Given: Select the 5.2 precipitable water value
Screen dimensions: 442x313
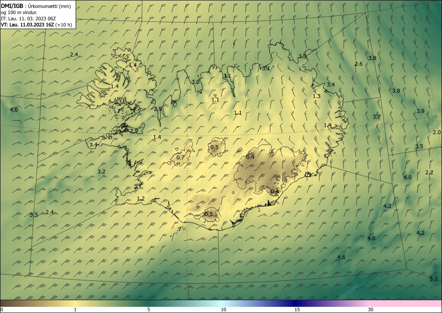Looking at the screenshot, I should pyautogui.click(x=434, y=279).
